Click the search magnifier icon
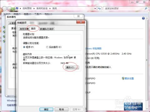 tap(146, 8)
